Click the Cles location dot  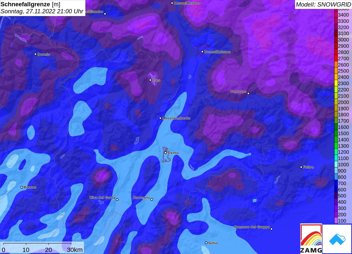tap(150, 80)
